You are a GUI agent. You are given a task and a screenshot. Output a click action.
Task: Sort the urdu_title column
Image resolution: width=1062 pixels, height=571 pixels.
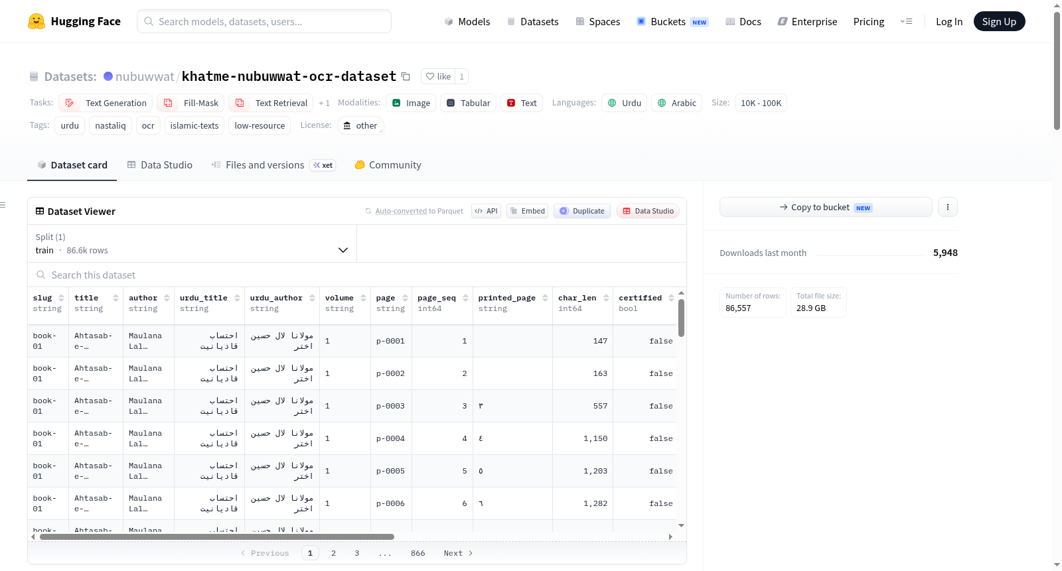(237, 298)
